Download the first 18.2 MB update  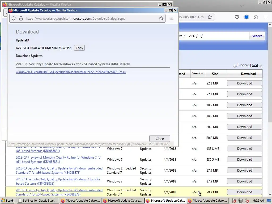[244, 105]
